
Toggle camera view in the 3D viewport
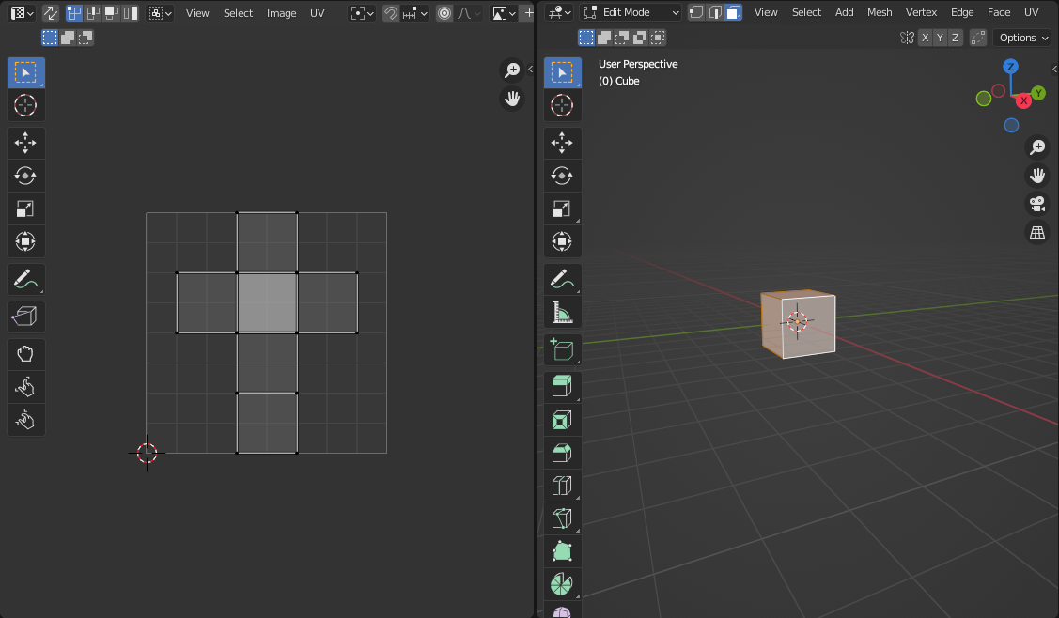point(1037,204)
